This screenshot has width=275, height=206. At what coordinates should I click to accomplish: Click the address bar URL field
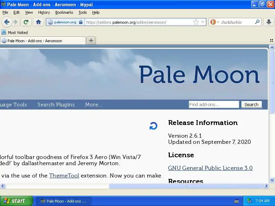[x=139, y=22]
